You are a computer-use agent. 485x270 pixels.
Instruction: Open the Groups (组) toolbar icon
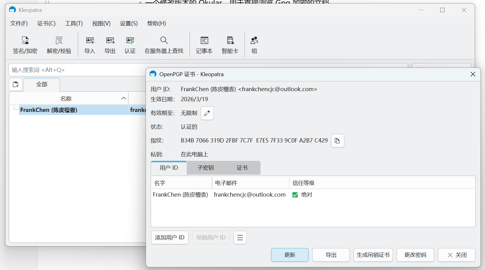coord(254,45)
